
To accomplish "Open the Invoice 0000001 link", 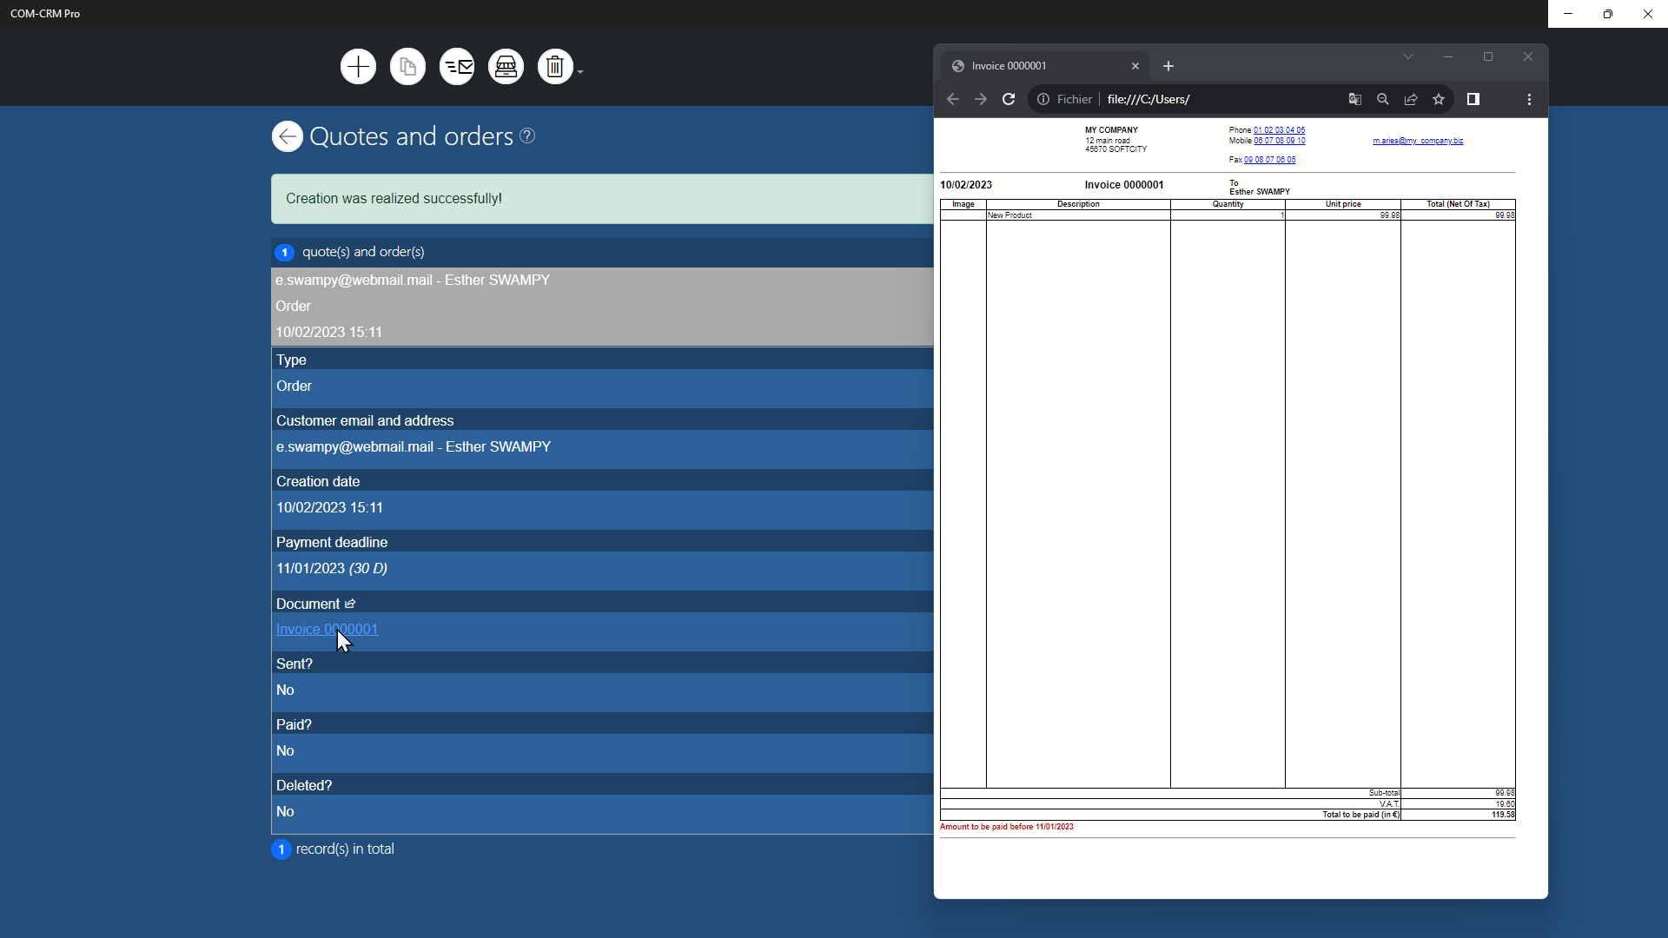I will (x=327, y=630).
